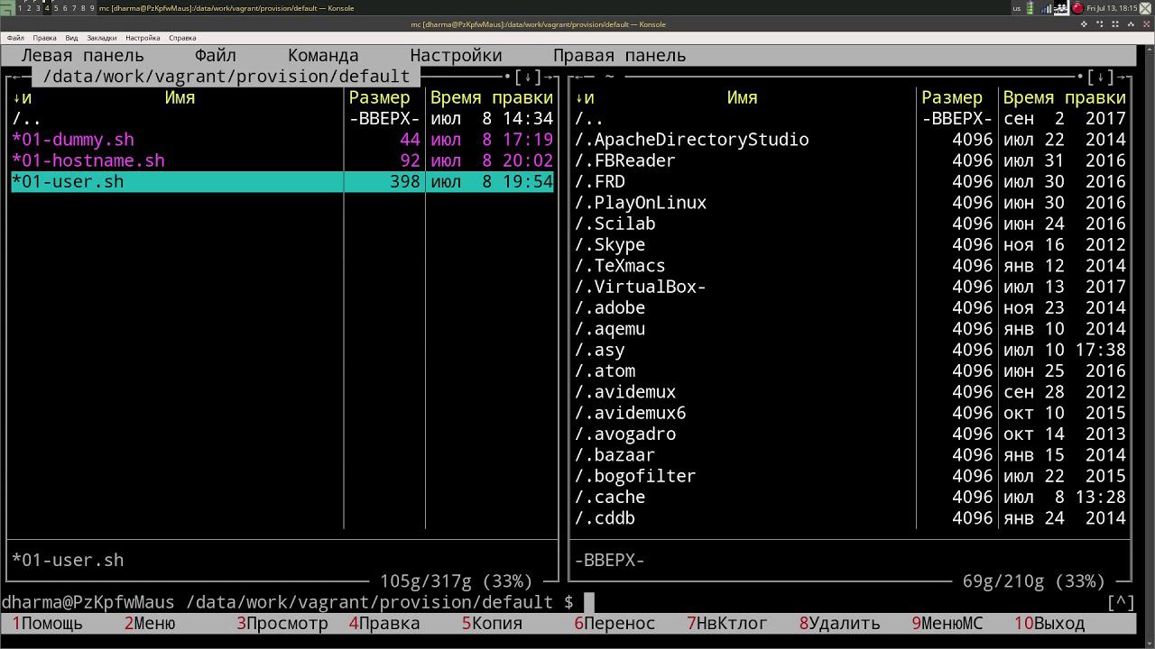Select .cache directory
Screen dimensions: 1155x649
pyautogui.click(x=850, y=497)
